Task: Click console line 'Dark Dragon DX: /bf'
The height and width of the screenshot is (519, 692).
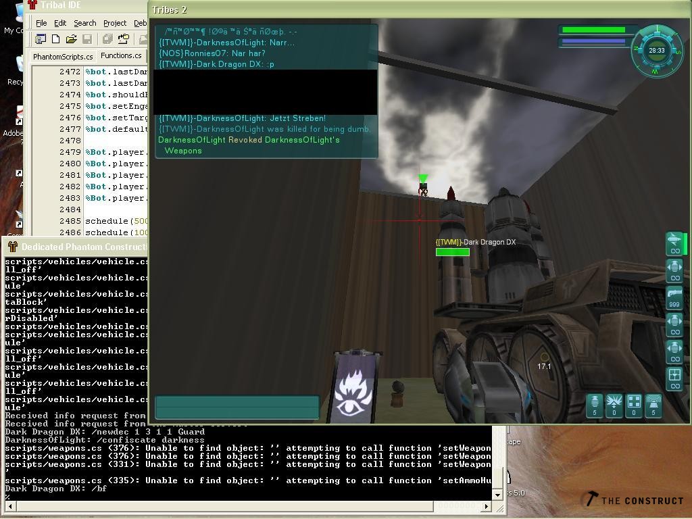Action: pyautogui.click(x=56, y=489)
